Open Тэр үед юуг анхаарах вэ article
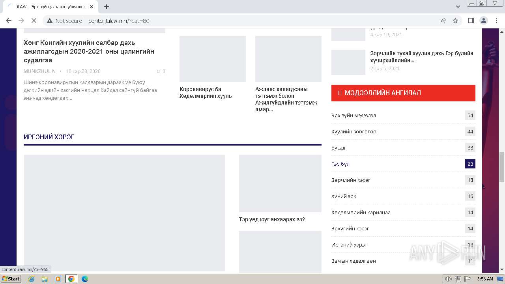The image size is (505, 284). tap(272, 219)
